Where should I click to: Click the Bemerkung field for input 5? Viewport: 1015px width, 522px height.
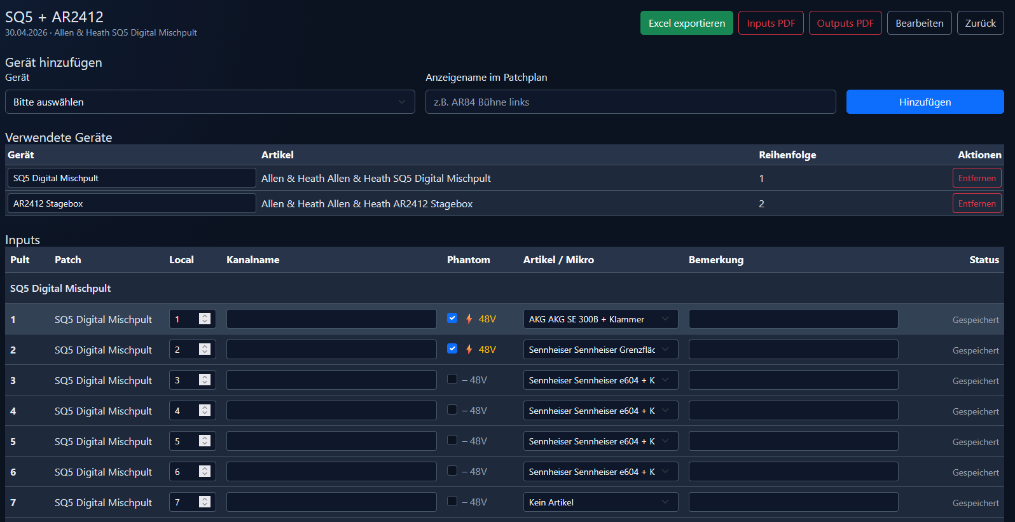(x=794, y=441)
